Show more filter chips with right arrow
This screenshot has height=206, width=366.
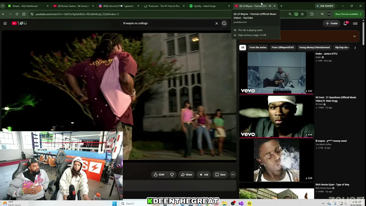(355, 47)
